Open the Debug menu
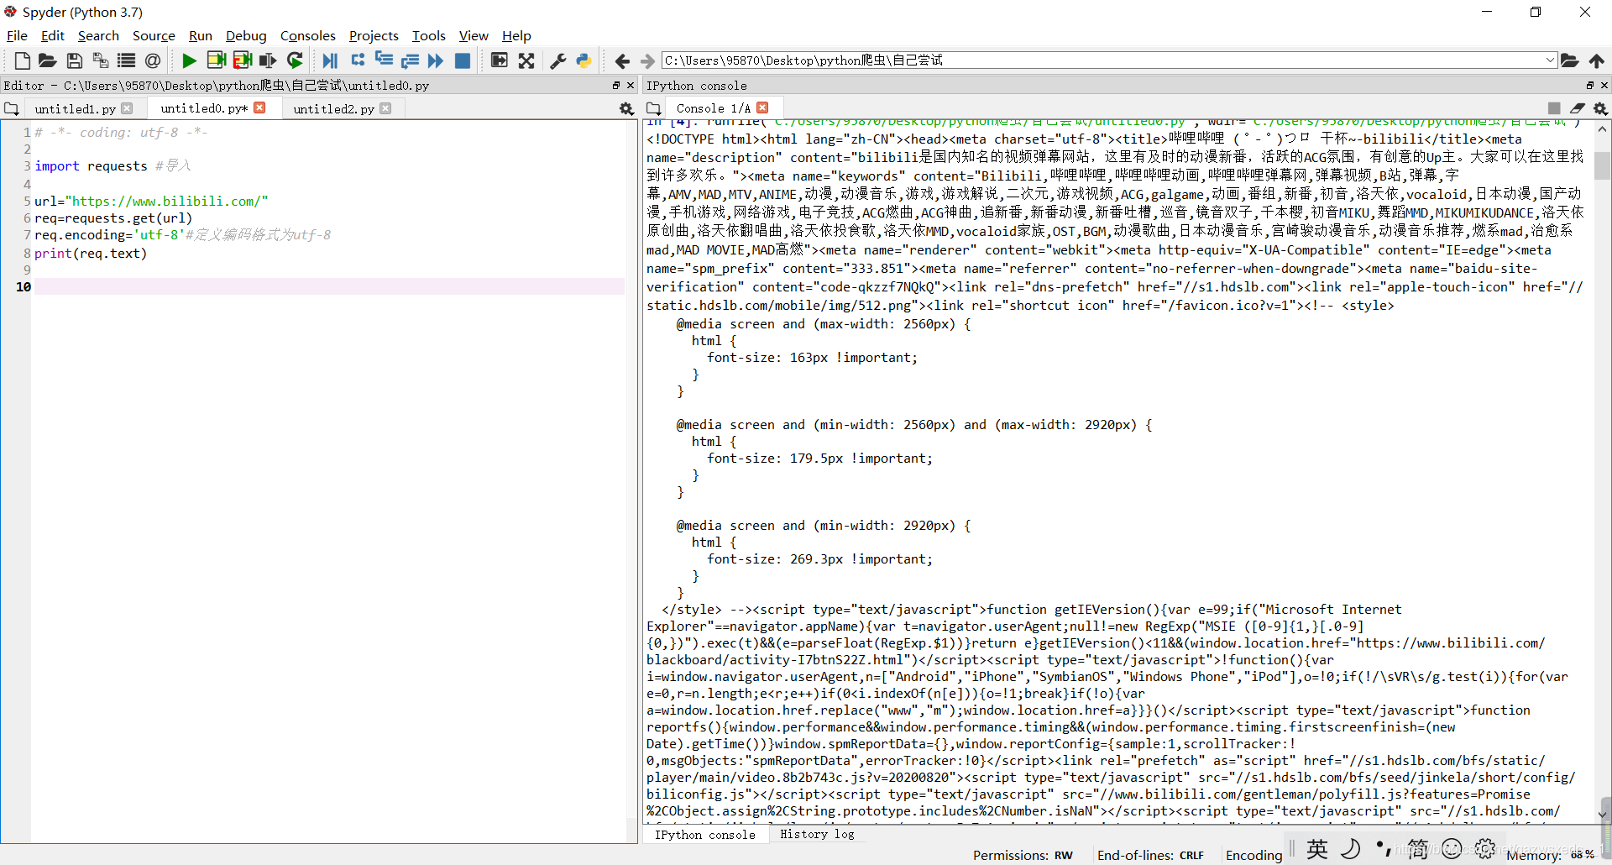Image resolution: width=1612 pixels, height=865 pixels. coord(246,35)
